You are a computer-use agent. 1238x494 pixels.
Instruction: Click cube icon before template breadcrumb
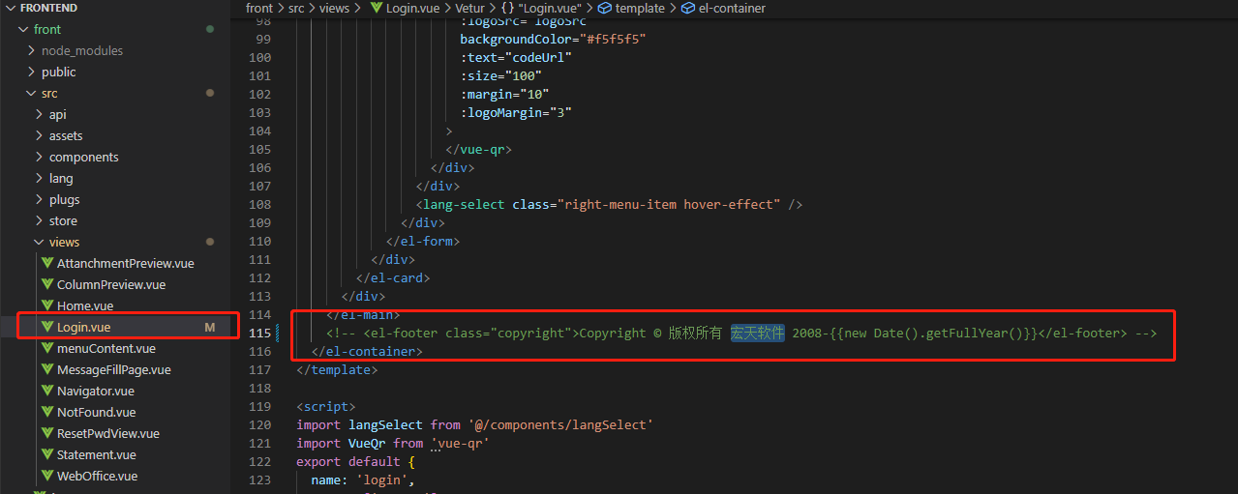click(x=605, y=8)
